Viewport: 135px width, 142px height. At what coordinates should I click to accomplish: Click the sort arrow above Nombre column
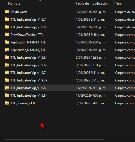[40, 1]
